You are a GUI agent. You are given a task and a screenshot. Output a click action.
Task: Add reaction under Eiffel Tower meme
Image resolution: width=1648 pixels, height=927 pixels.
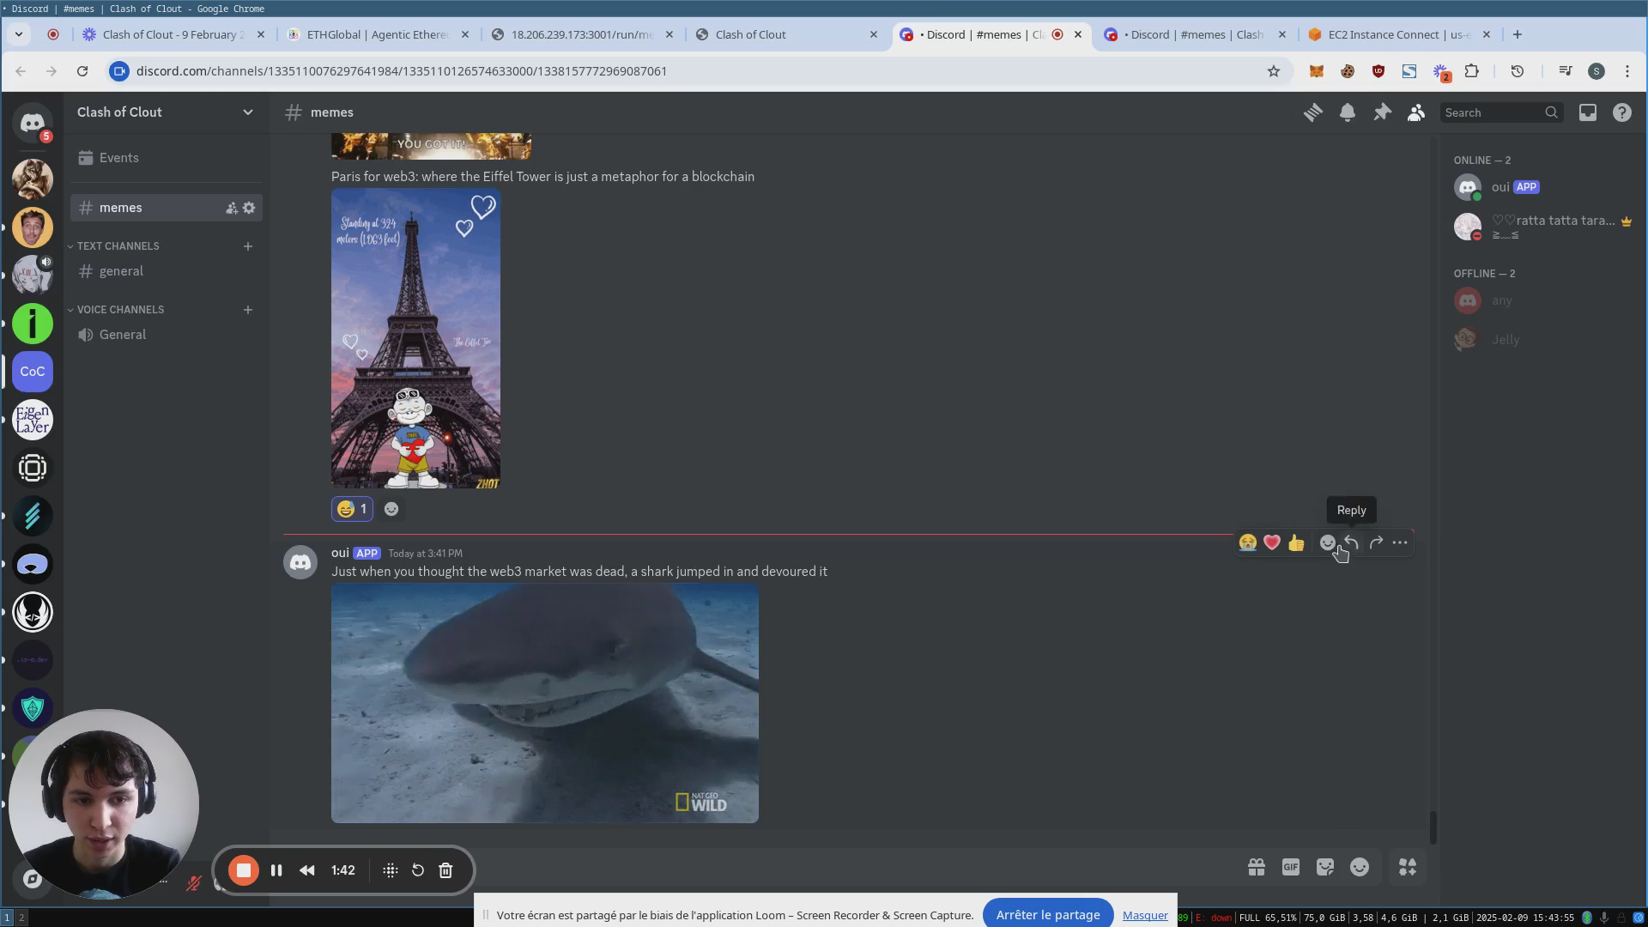(391, 509)
